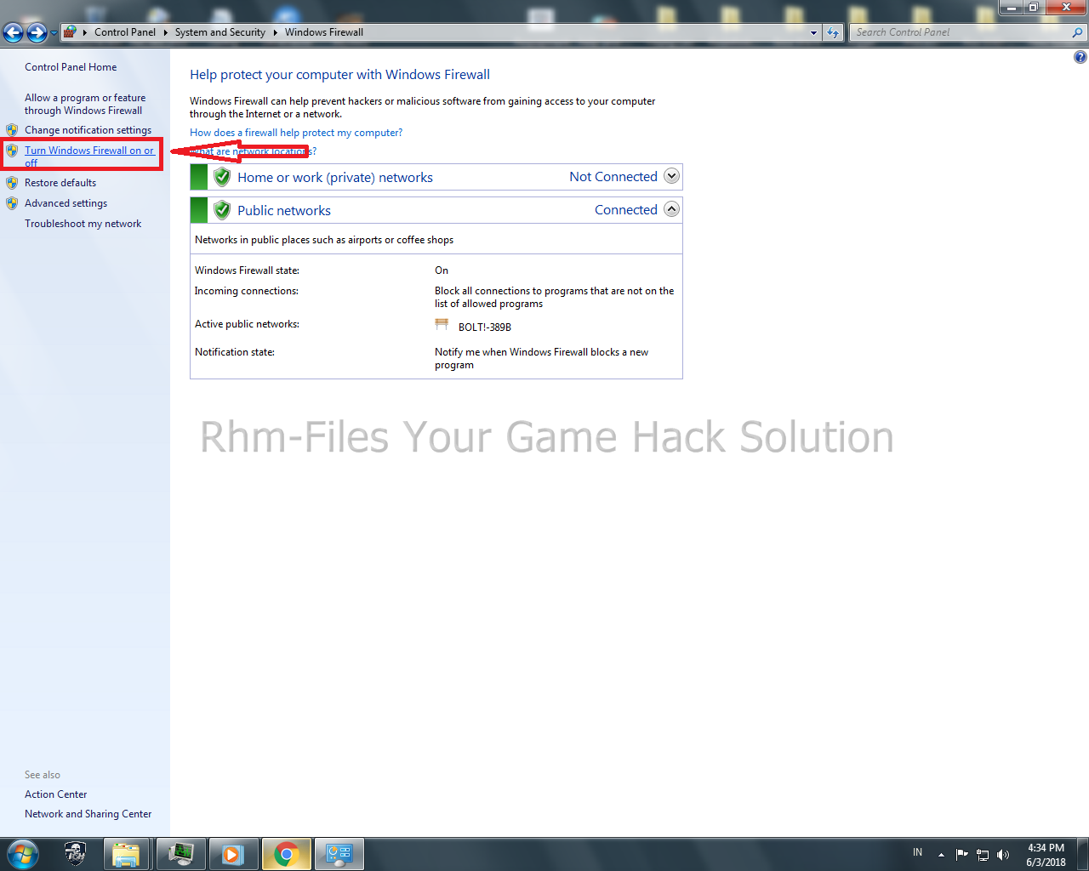Click the 'Not Connected' status text
The width and height of the screenshot is (1089, 871).
pyautogui.click(x=613, y=177)
